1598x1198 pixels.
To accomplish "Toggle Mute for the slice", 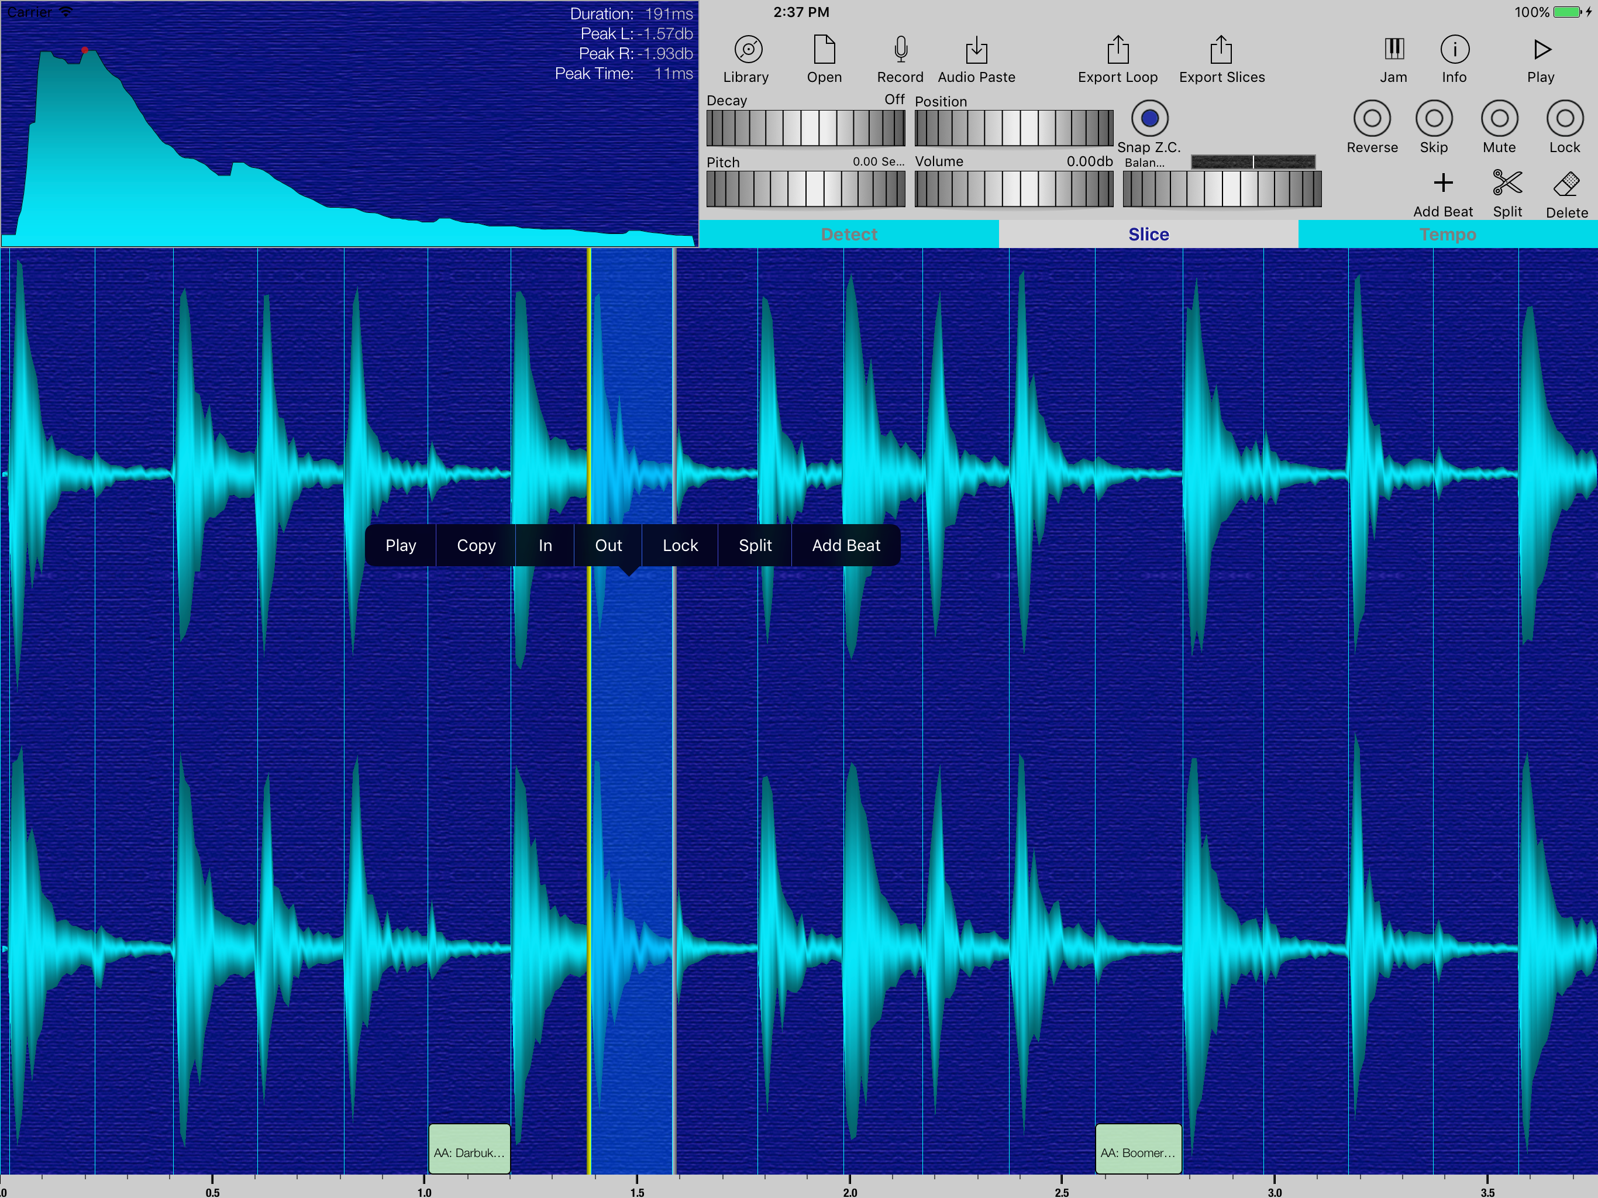I will (x=1499, y=119).
